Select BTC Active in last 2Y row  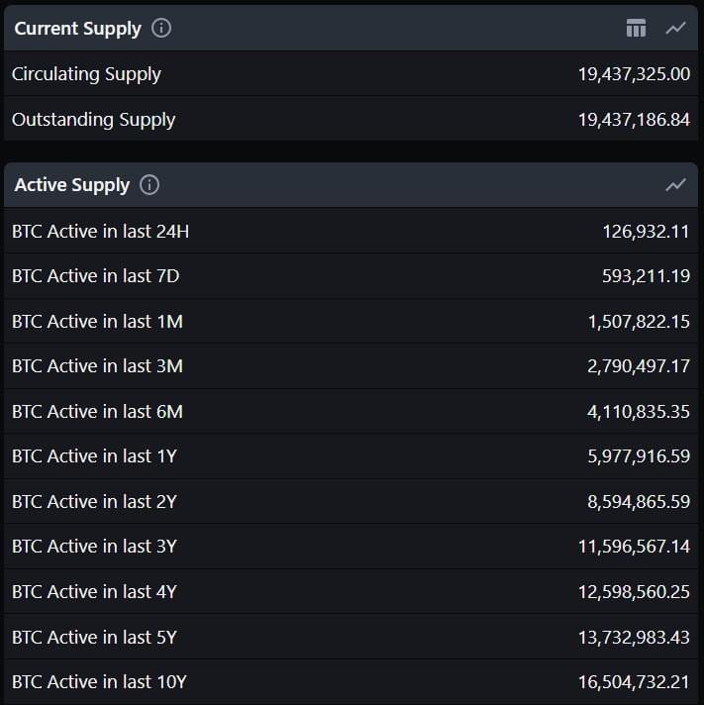tap(351, 501)
